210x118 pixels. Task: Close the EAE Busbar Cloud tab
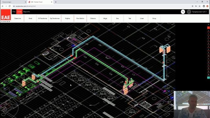click(x=52, y=2)
